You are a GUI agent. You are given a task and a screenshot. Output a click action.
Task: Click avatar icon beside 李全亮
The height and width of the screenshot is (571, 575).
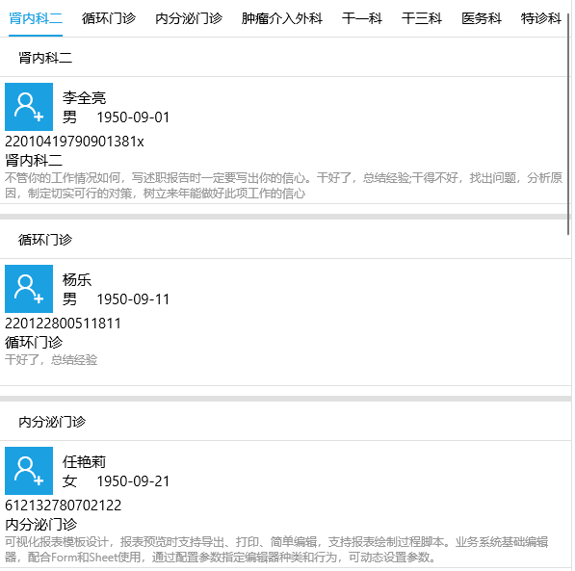tap(29, 107)
